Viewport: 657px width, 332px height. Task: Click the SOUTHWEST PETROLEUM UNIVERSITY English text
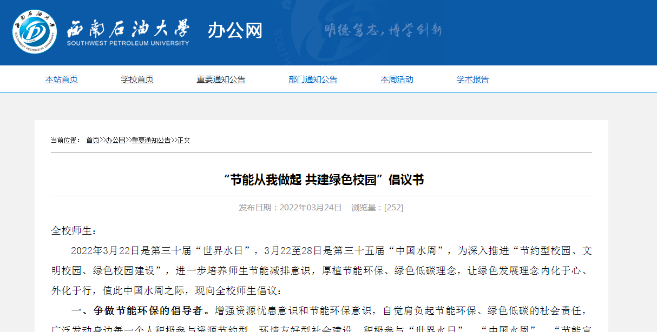(128, 43)
